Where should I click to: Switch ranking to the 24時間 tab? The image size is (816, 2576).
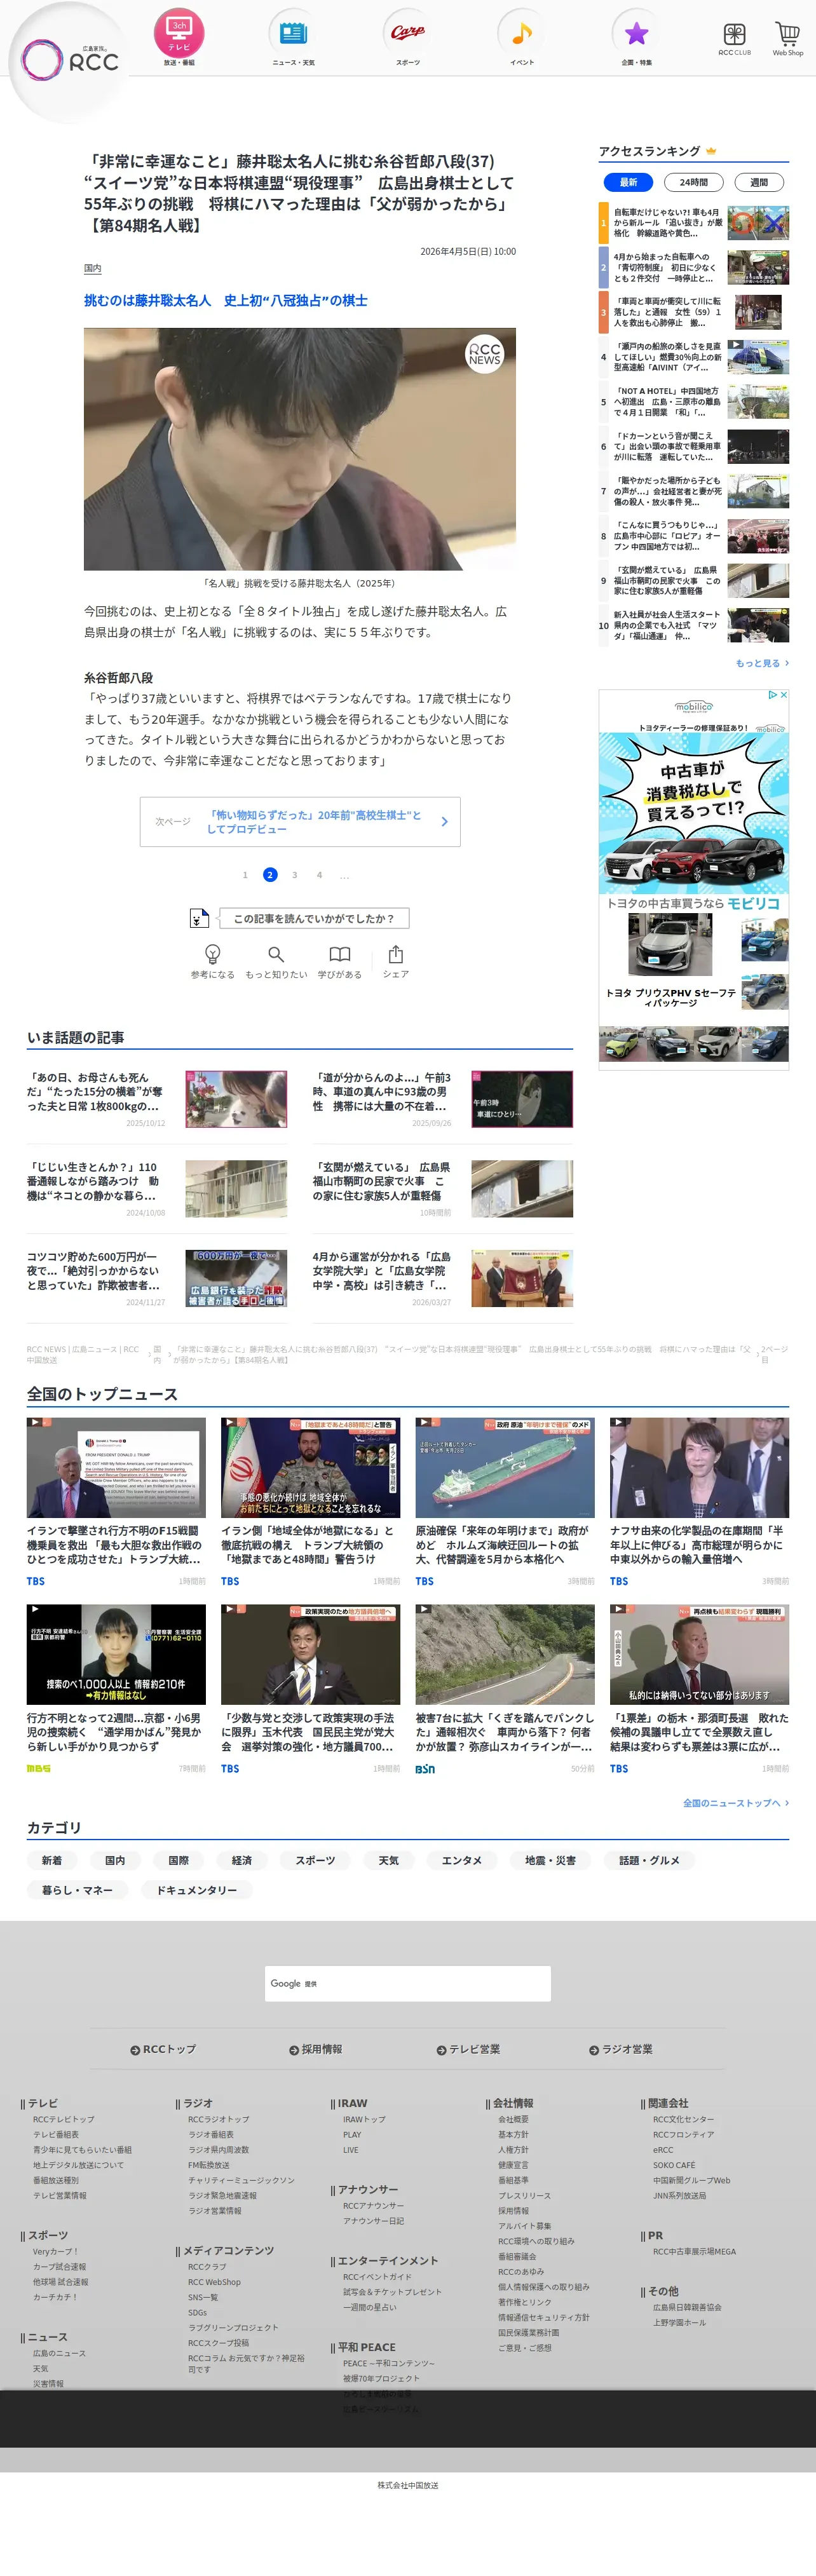(x=693, y=182)
